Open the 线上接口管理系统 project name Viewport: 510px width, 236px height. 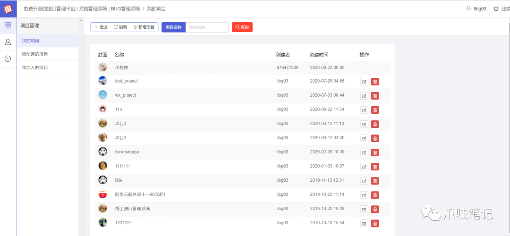(x=132, y=209)
